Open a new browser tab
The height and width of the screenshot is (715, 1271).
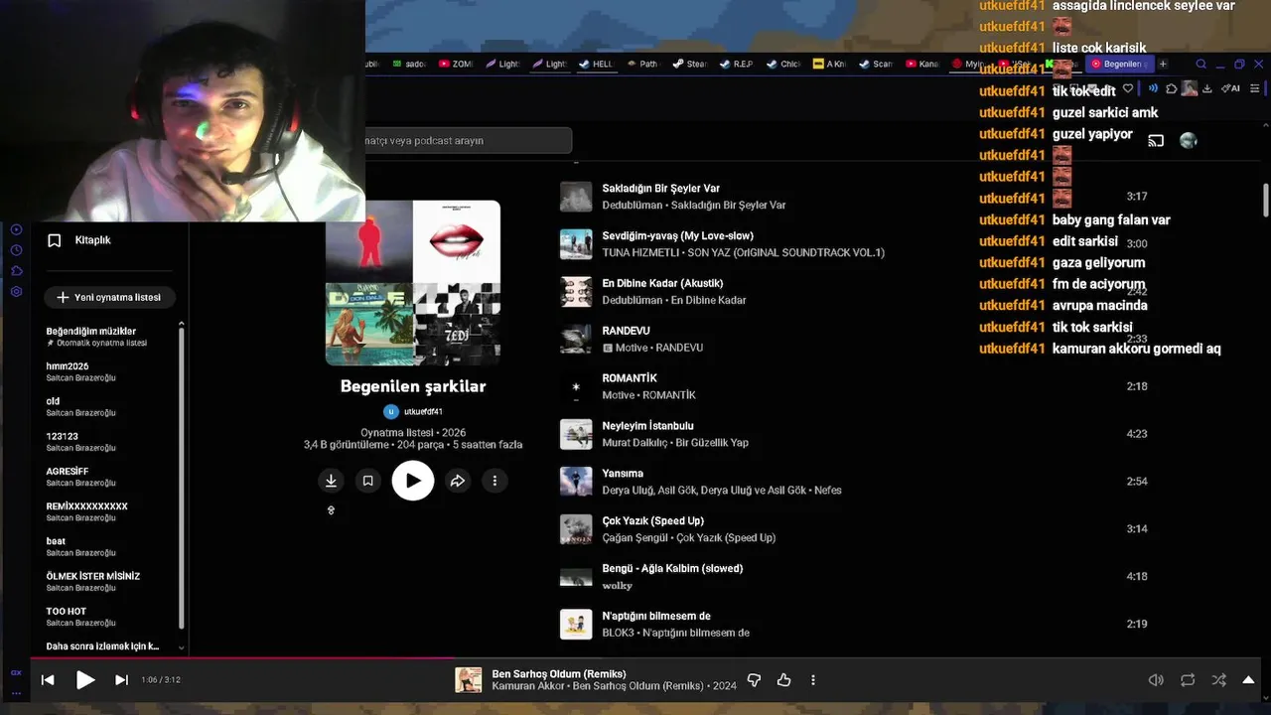pyautogui.click(x=1163, y=64)
